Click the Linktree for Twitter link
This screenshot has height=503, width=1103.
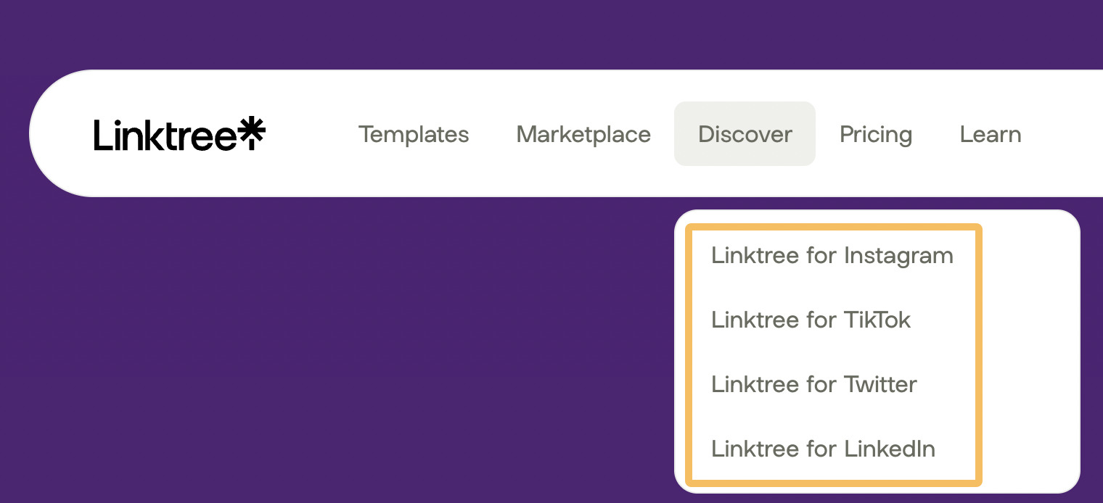click(813, 384)
